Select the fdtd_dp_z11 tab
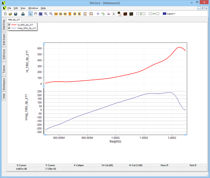This screenshot has height=178, width=210. [x=15, y=20]
